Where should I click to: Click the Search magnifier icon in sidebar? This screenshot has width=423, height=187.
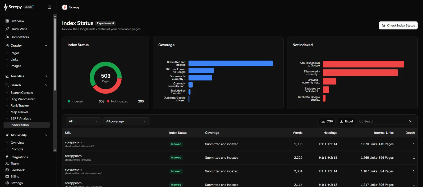pyautogui.click(x=7, y=85)
